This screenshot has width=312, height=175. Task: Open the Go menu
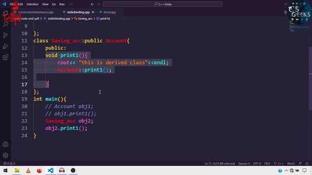coord(54,4)
